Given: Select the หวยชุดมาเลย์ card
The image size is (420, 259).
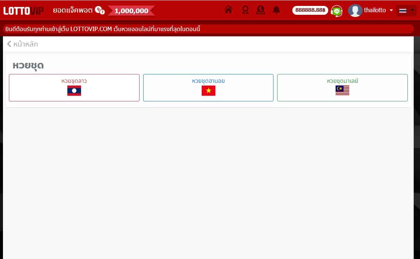Looking at the screenshot, I should pyautogui.click(x=342, y=88).
